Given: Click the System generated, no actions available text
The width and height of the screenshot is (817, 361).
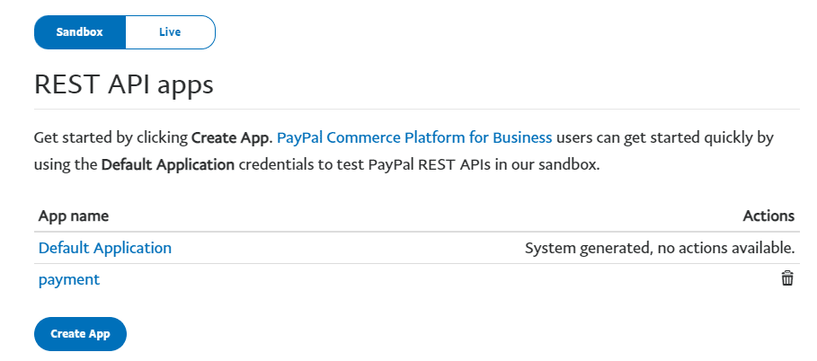Looking at the screenshot, I should pos(660,249).
